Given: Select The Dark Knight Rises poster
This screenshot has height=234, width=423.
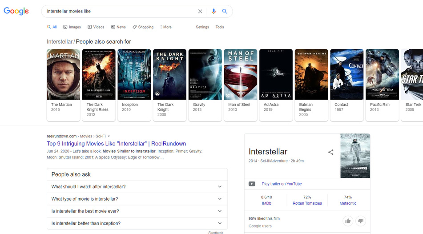Looking at the screenshot, I should pyautogui.click(x=99, y=74).
